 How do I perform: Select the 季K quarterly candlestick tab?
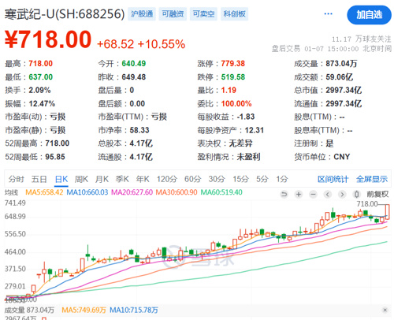tap(122, 179)
